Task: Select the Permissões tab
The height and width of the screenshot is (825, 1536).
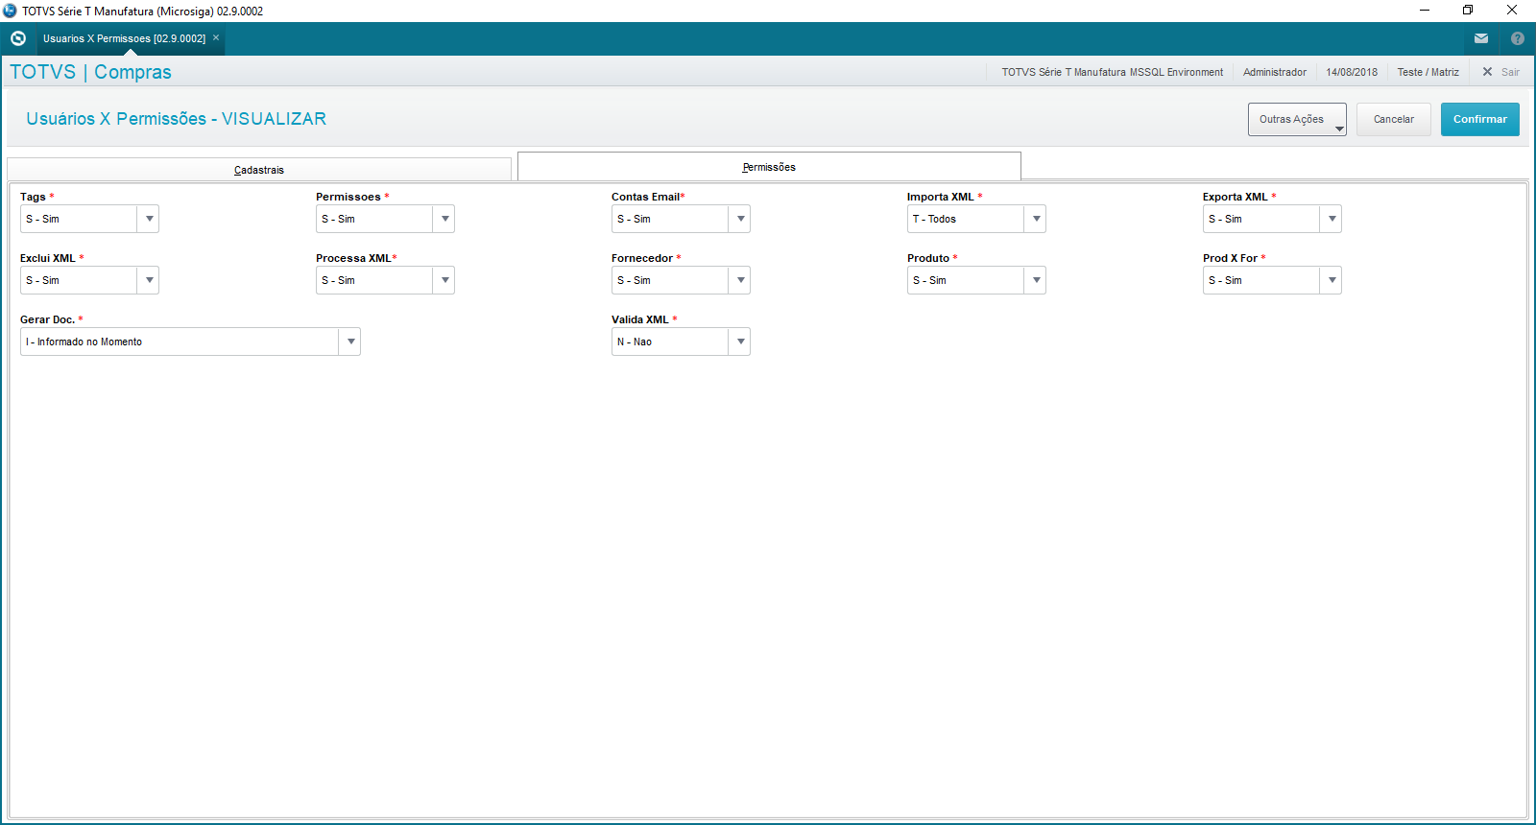Action: (x=769, y=167)
